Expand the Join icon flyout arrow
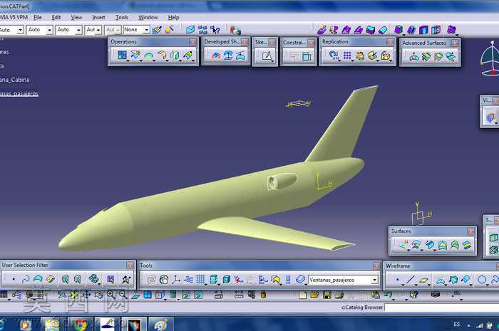This screenshot has height=331, width=499. click(x=128, y=61)
